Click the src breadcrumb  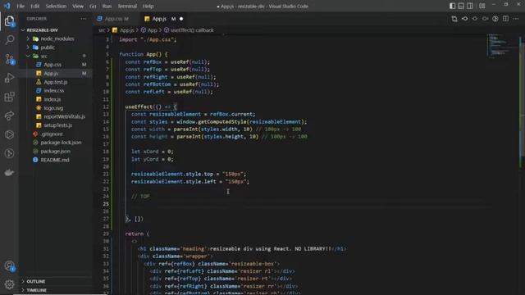[x=102, y=30]
